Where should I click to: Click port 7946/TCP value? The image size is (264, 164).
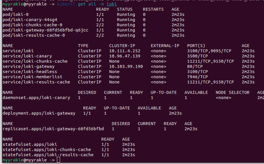(x=197, y=77)
